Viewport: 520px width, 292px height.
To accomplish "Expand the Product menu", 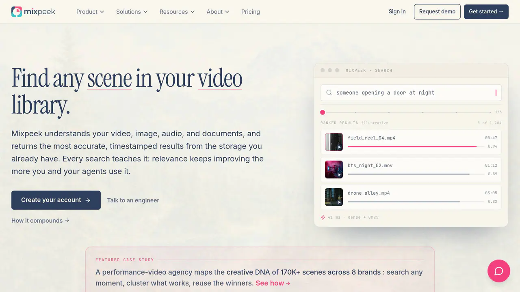I will [x=90, y=12].
